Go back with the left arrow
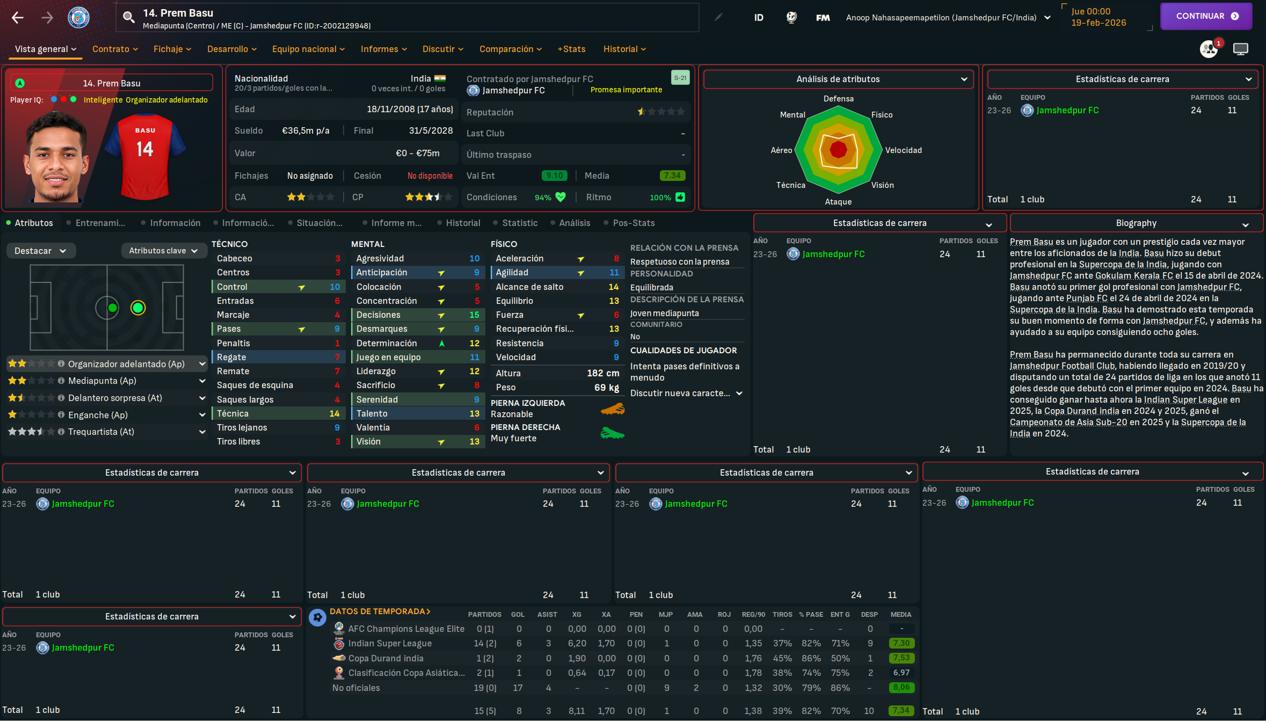This screenshot has width=1266, height=721. [18, 18]
